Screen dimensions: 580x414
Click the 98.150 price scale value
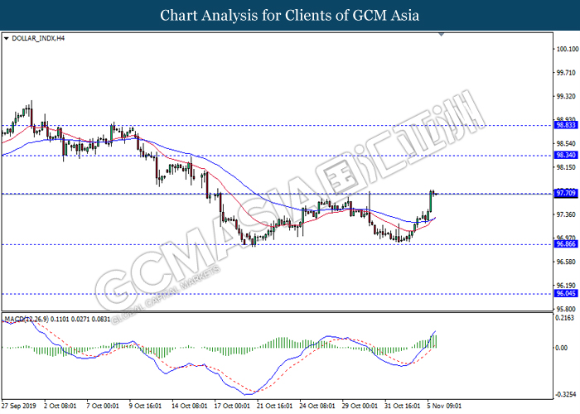click(566, 167)
